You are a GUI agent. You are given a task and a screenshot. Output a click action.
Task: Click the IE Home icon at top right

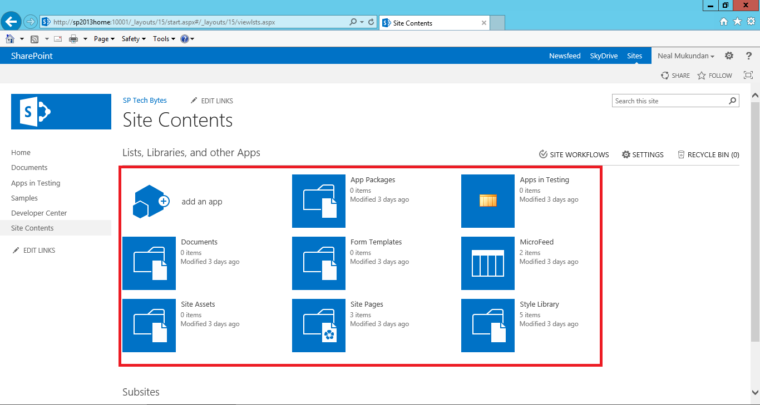tap(724, 22)
